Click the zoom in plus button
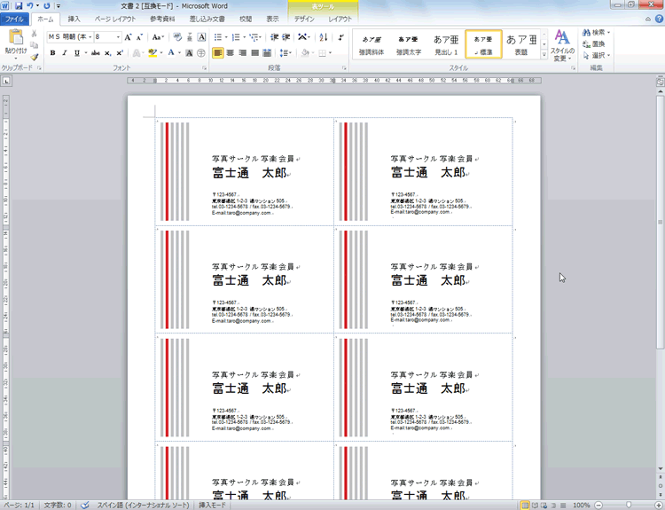Viewport: 665px width, 510px height. pos(658,505)
